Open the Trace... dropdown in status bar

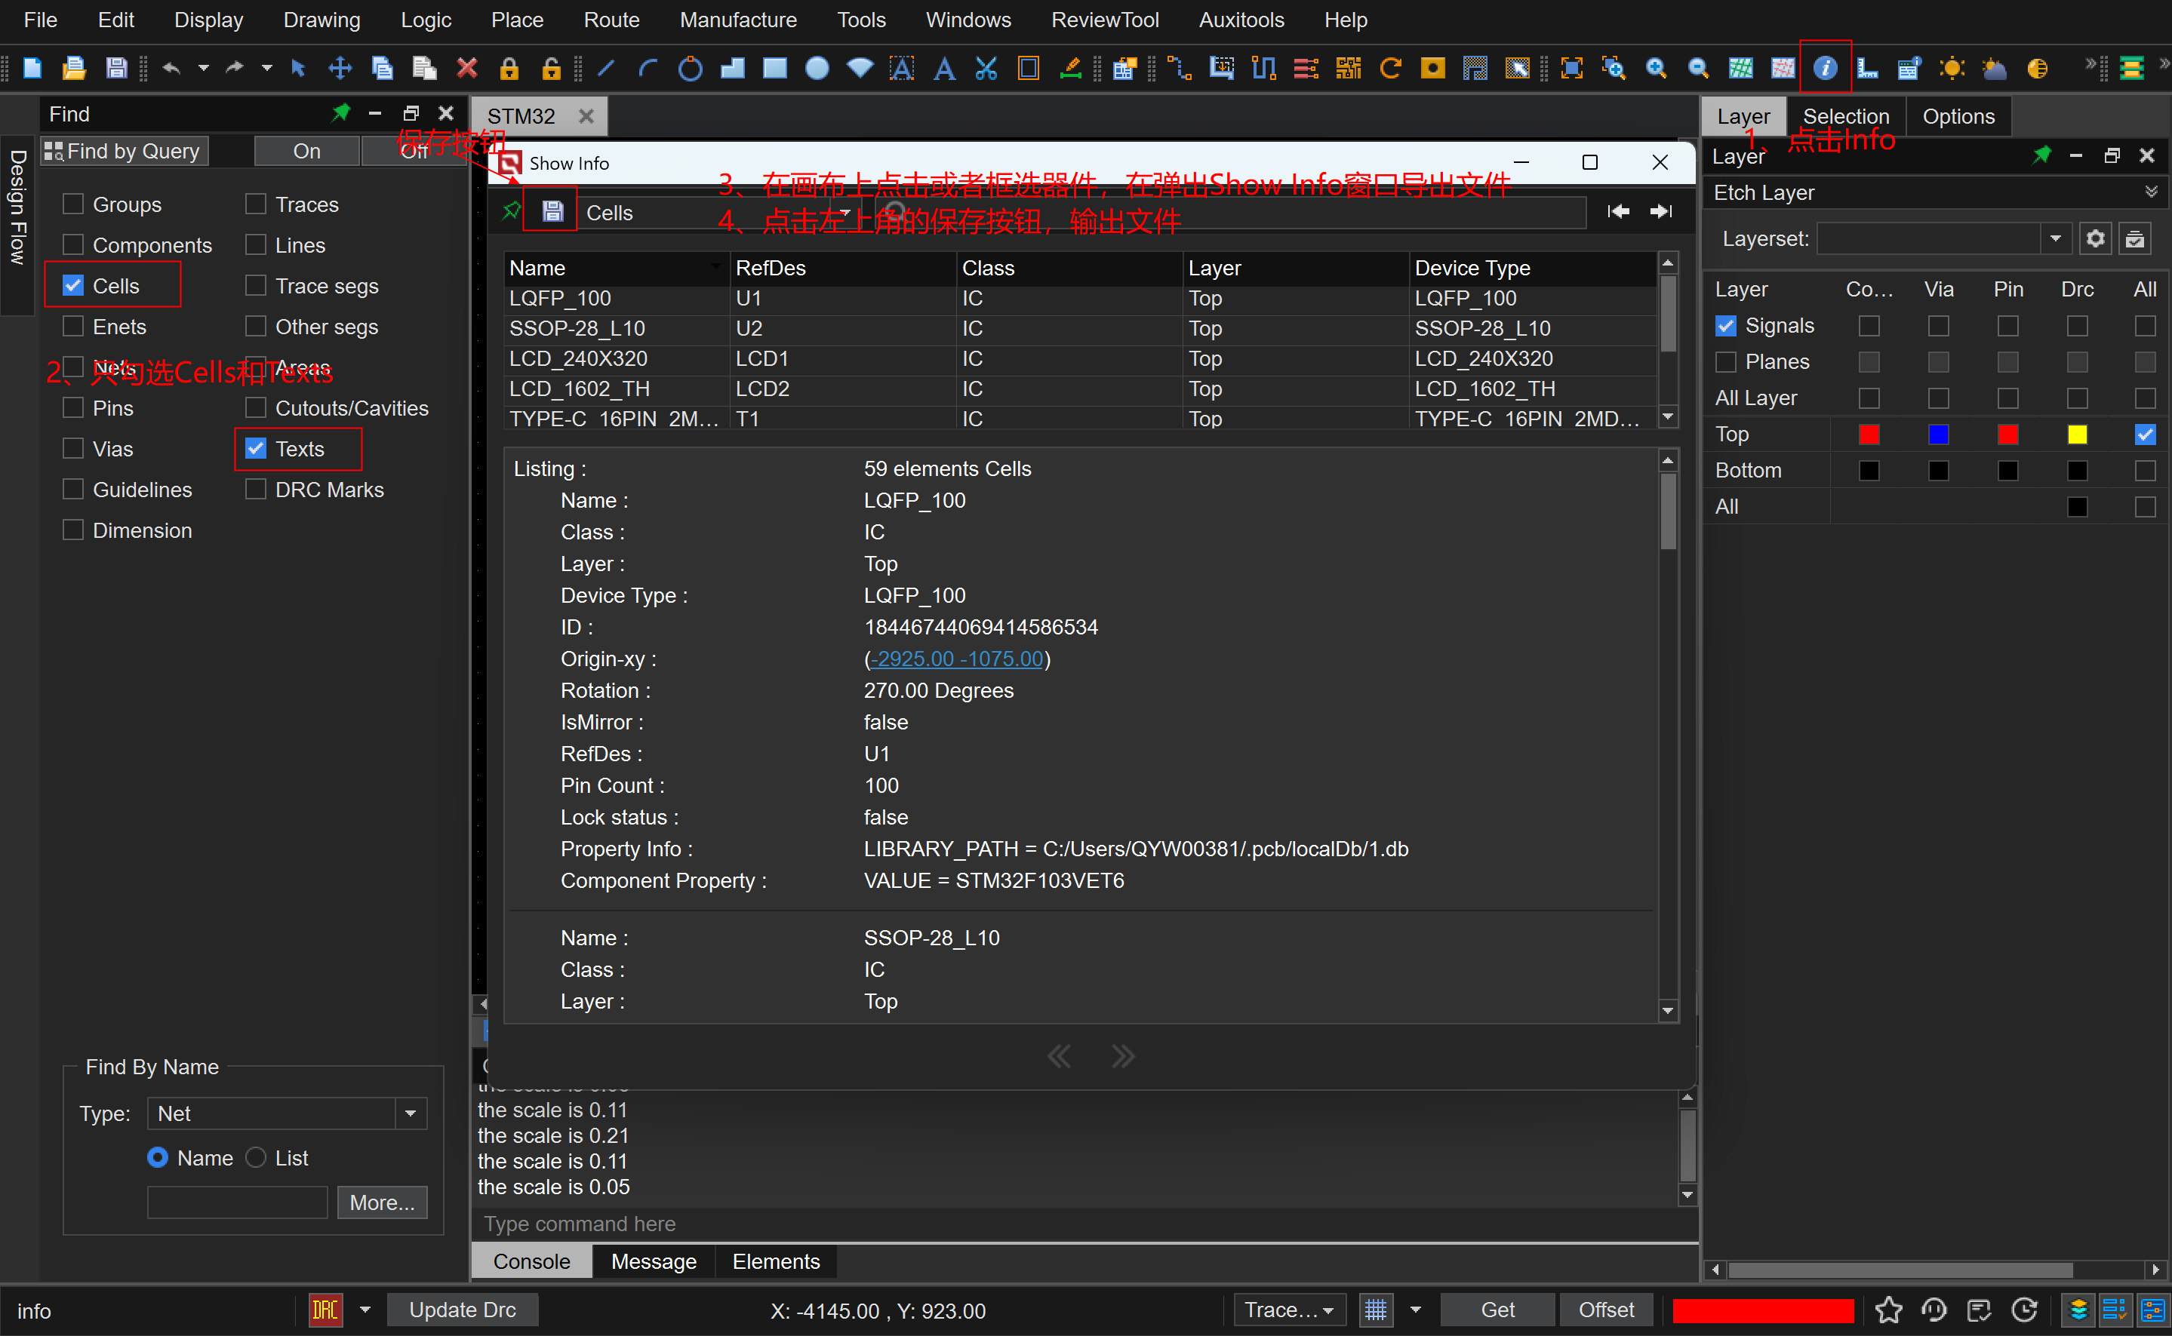tap(1289, 1310)
